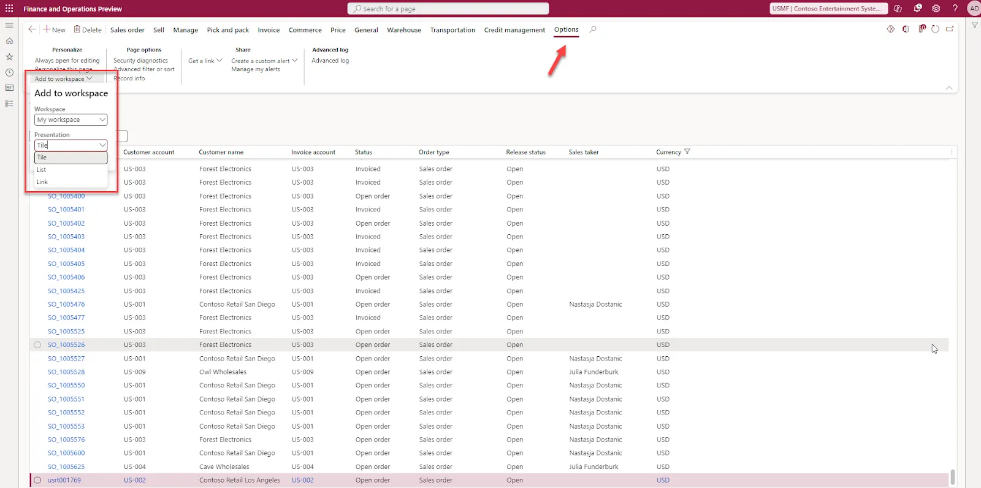Viewport: 981px width, 488px height.
Task: Click the Currency column filter icon
Action: coord(687,151)
